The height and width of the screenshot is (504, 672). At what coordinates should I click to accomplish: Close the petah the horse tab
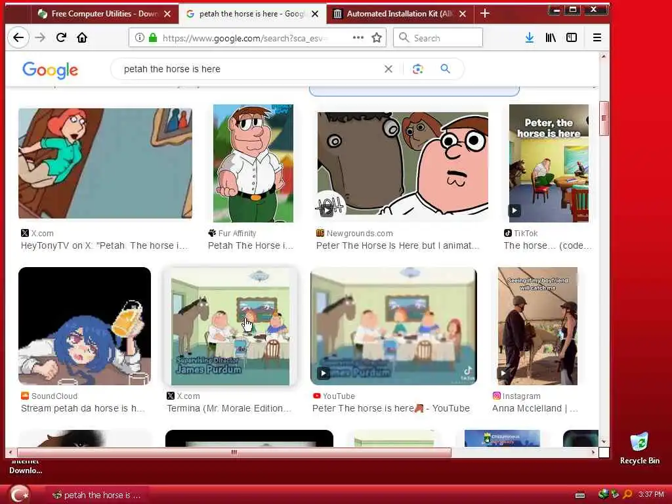(315, 14)
